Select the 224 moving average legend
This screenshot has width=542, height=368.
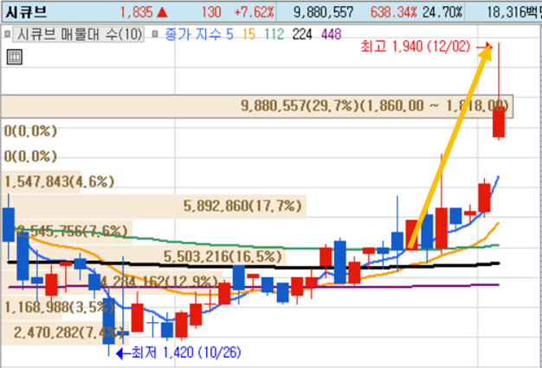pyautogui.click(x=302, y=35)
